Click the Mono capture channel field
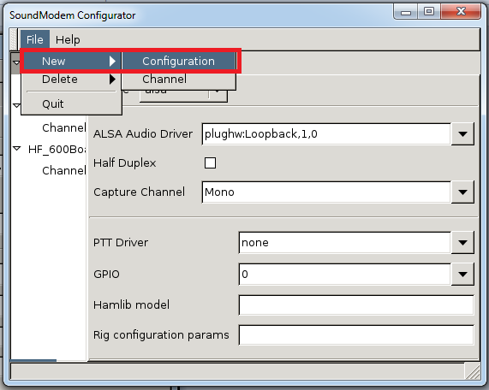The height and width of the screenshot is (390, 489). 326,192
